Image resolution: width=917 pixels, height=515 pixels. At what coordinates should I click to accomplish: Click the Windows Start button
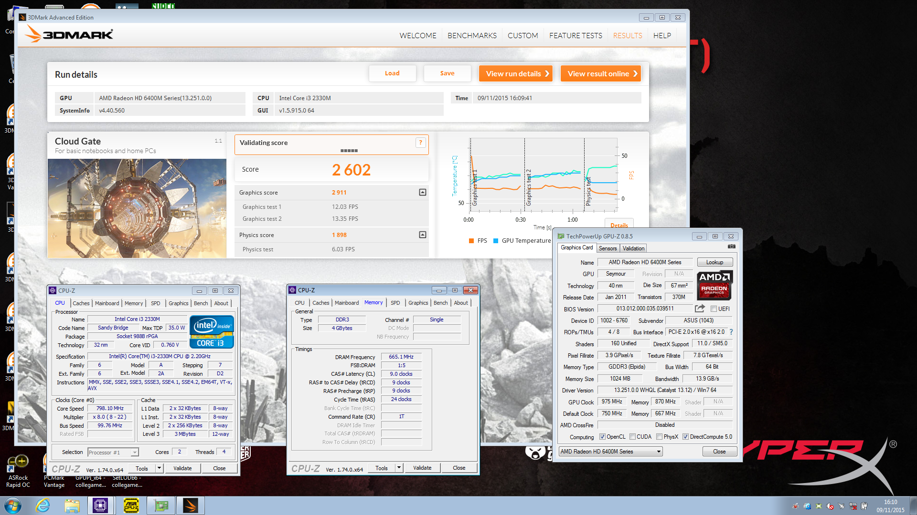click(x=13, y=505)
